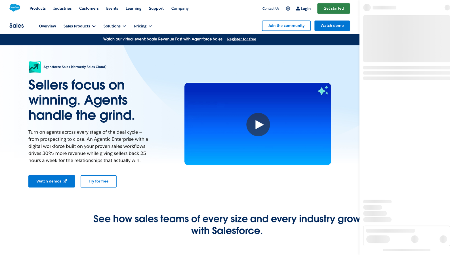The width and height of the screenshot is (454, 255).
Task: Open the Support menu
Action: click(156, 8)
